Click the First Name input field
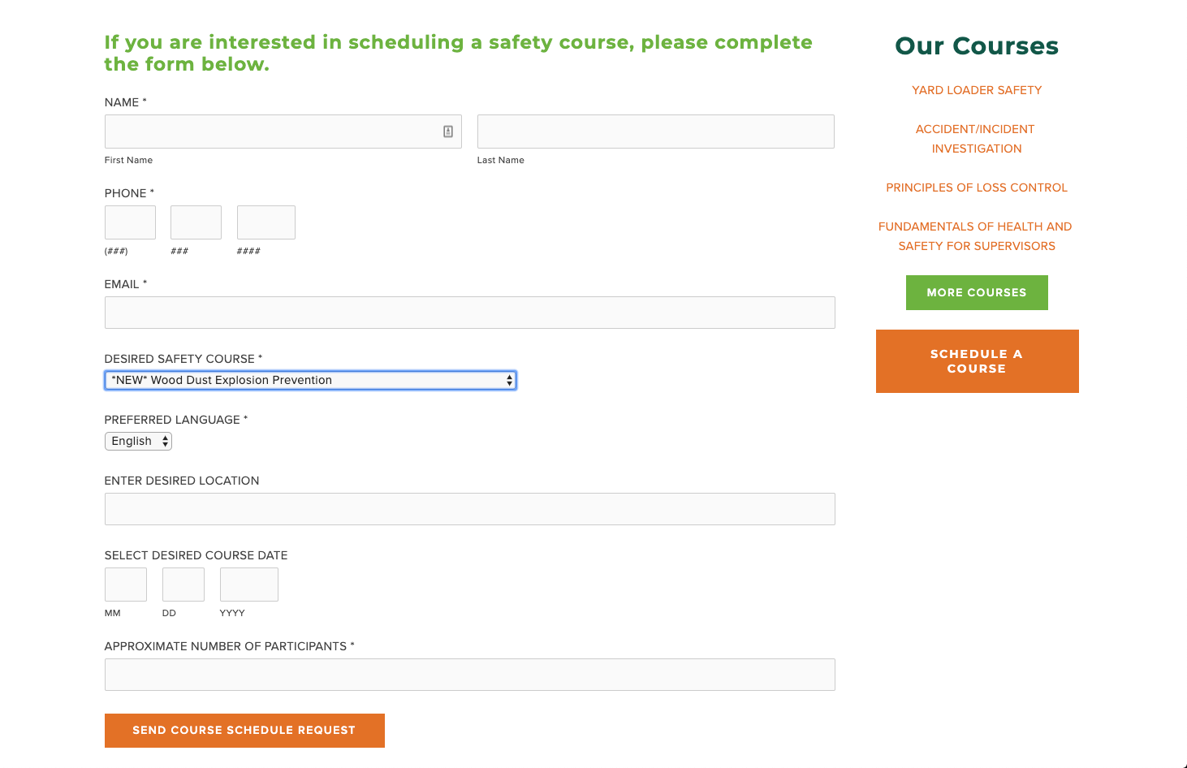The width and height of the screenshot is (1187, 768). coord(283,132)
